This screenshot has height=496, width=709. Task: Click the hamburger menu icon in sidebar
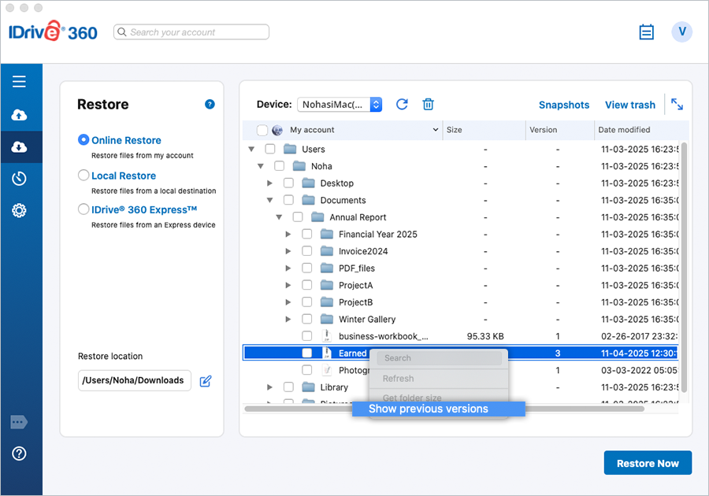20,82
